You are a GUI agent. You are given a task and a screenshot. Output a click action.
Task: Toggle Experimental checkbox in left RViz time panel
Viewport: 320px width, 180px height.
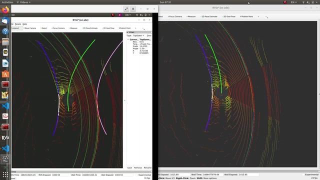tap(144, 175)
